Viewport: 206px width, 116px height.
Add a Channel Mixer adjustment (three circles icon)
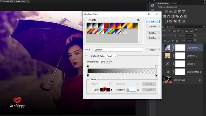coord(182,16)
